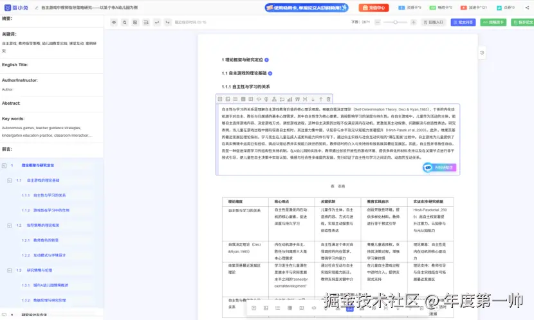Viewport: 534px width, 320px height.
Task: Click the blue promotional banner in the header
Action: point(306,8)
